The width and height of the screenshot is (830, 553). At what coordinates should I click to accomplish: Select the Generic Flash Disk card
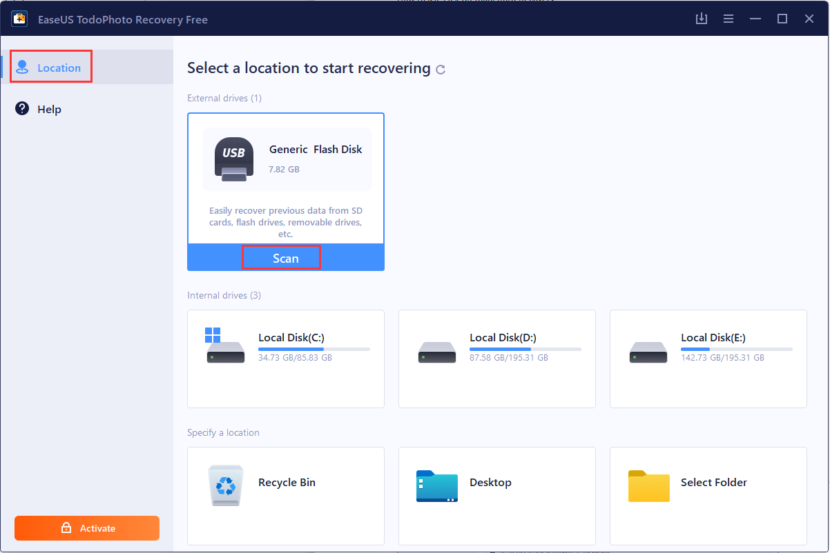286,192
